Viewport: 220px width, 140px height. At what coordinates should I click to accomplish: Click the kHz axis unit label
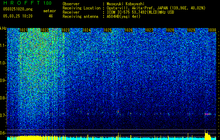pyautogui.click(x=3, y=28)
